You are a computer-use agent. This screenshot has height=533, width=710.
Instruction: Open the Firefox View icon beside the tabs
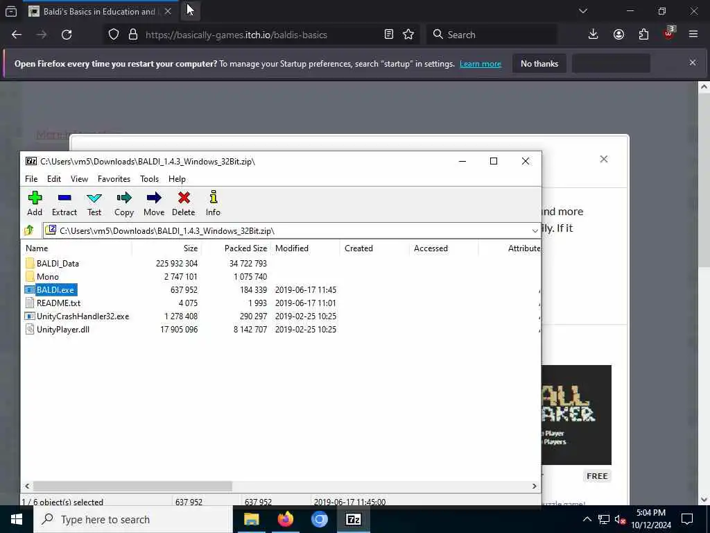11,11
